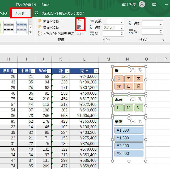This screenshot has height=169, width=170.
Task: Open the サイズ dialog launcher
Action: pyautogui.click(x=163, y=40)
